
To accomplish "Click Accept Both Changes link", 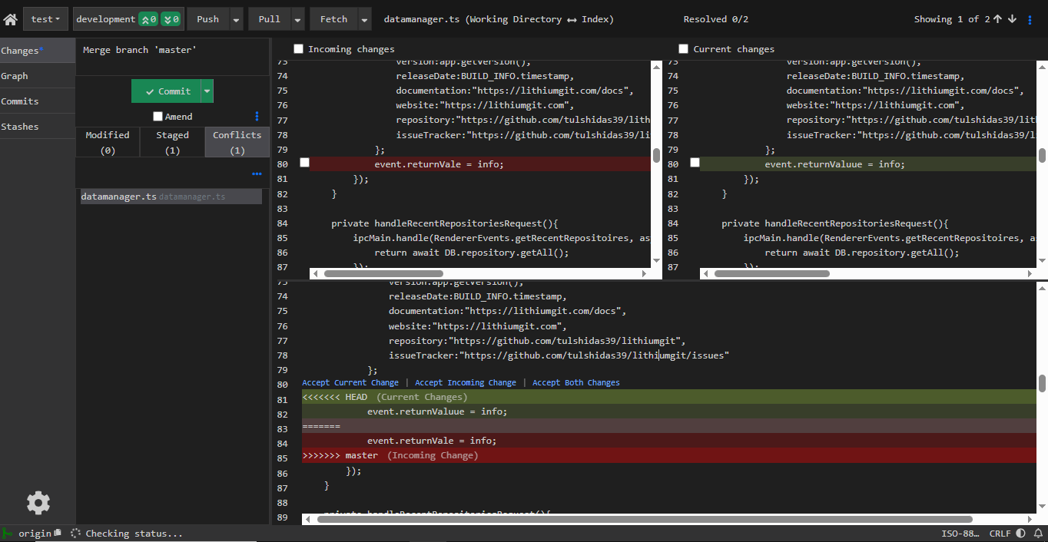I will pyautogui.click(x=576, y=382).
